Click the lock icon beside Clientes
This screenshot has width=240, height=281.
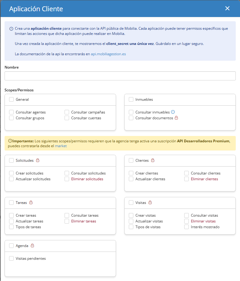point(153,160)
